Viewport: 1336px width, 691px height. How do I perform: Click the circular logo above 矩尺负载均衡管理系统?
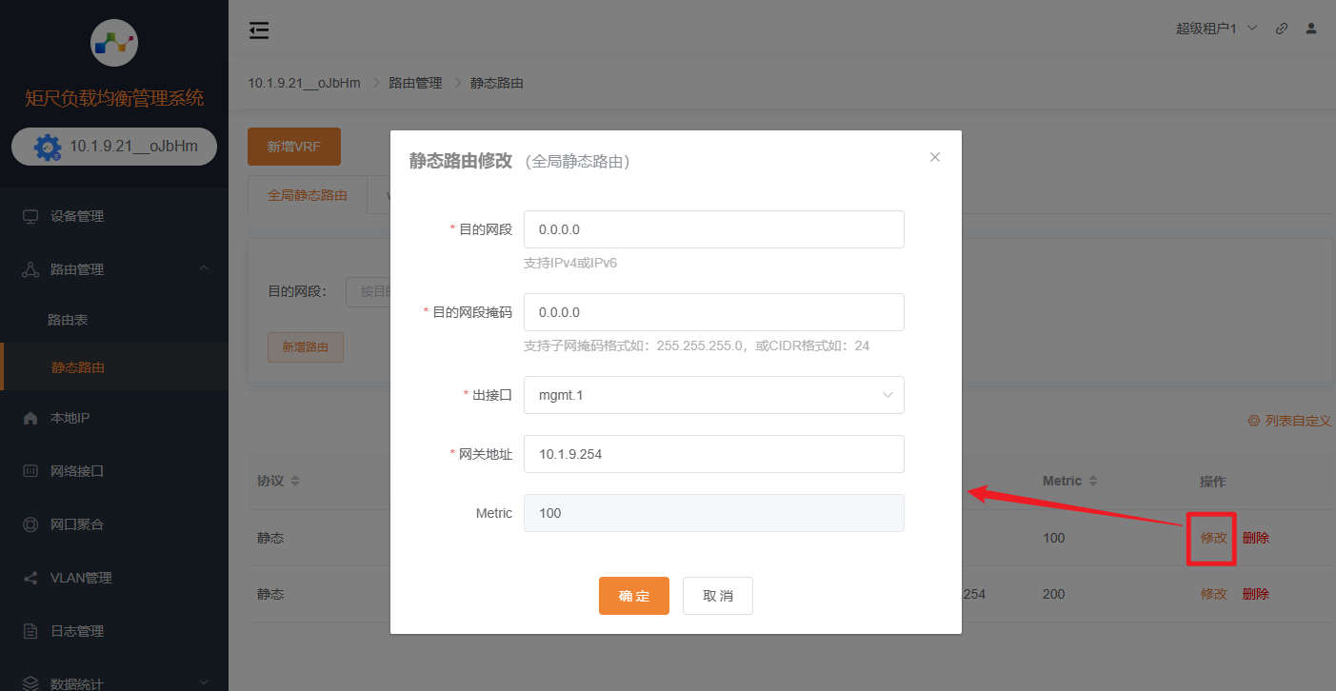coord(114,43)
